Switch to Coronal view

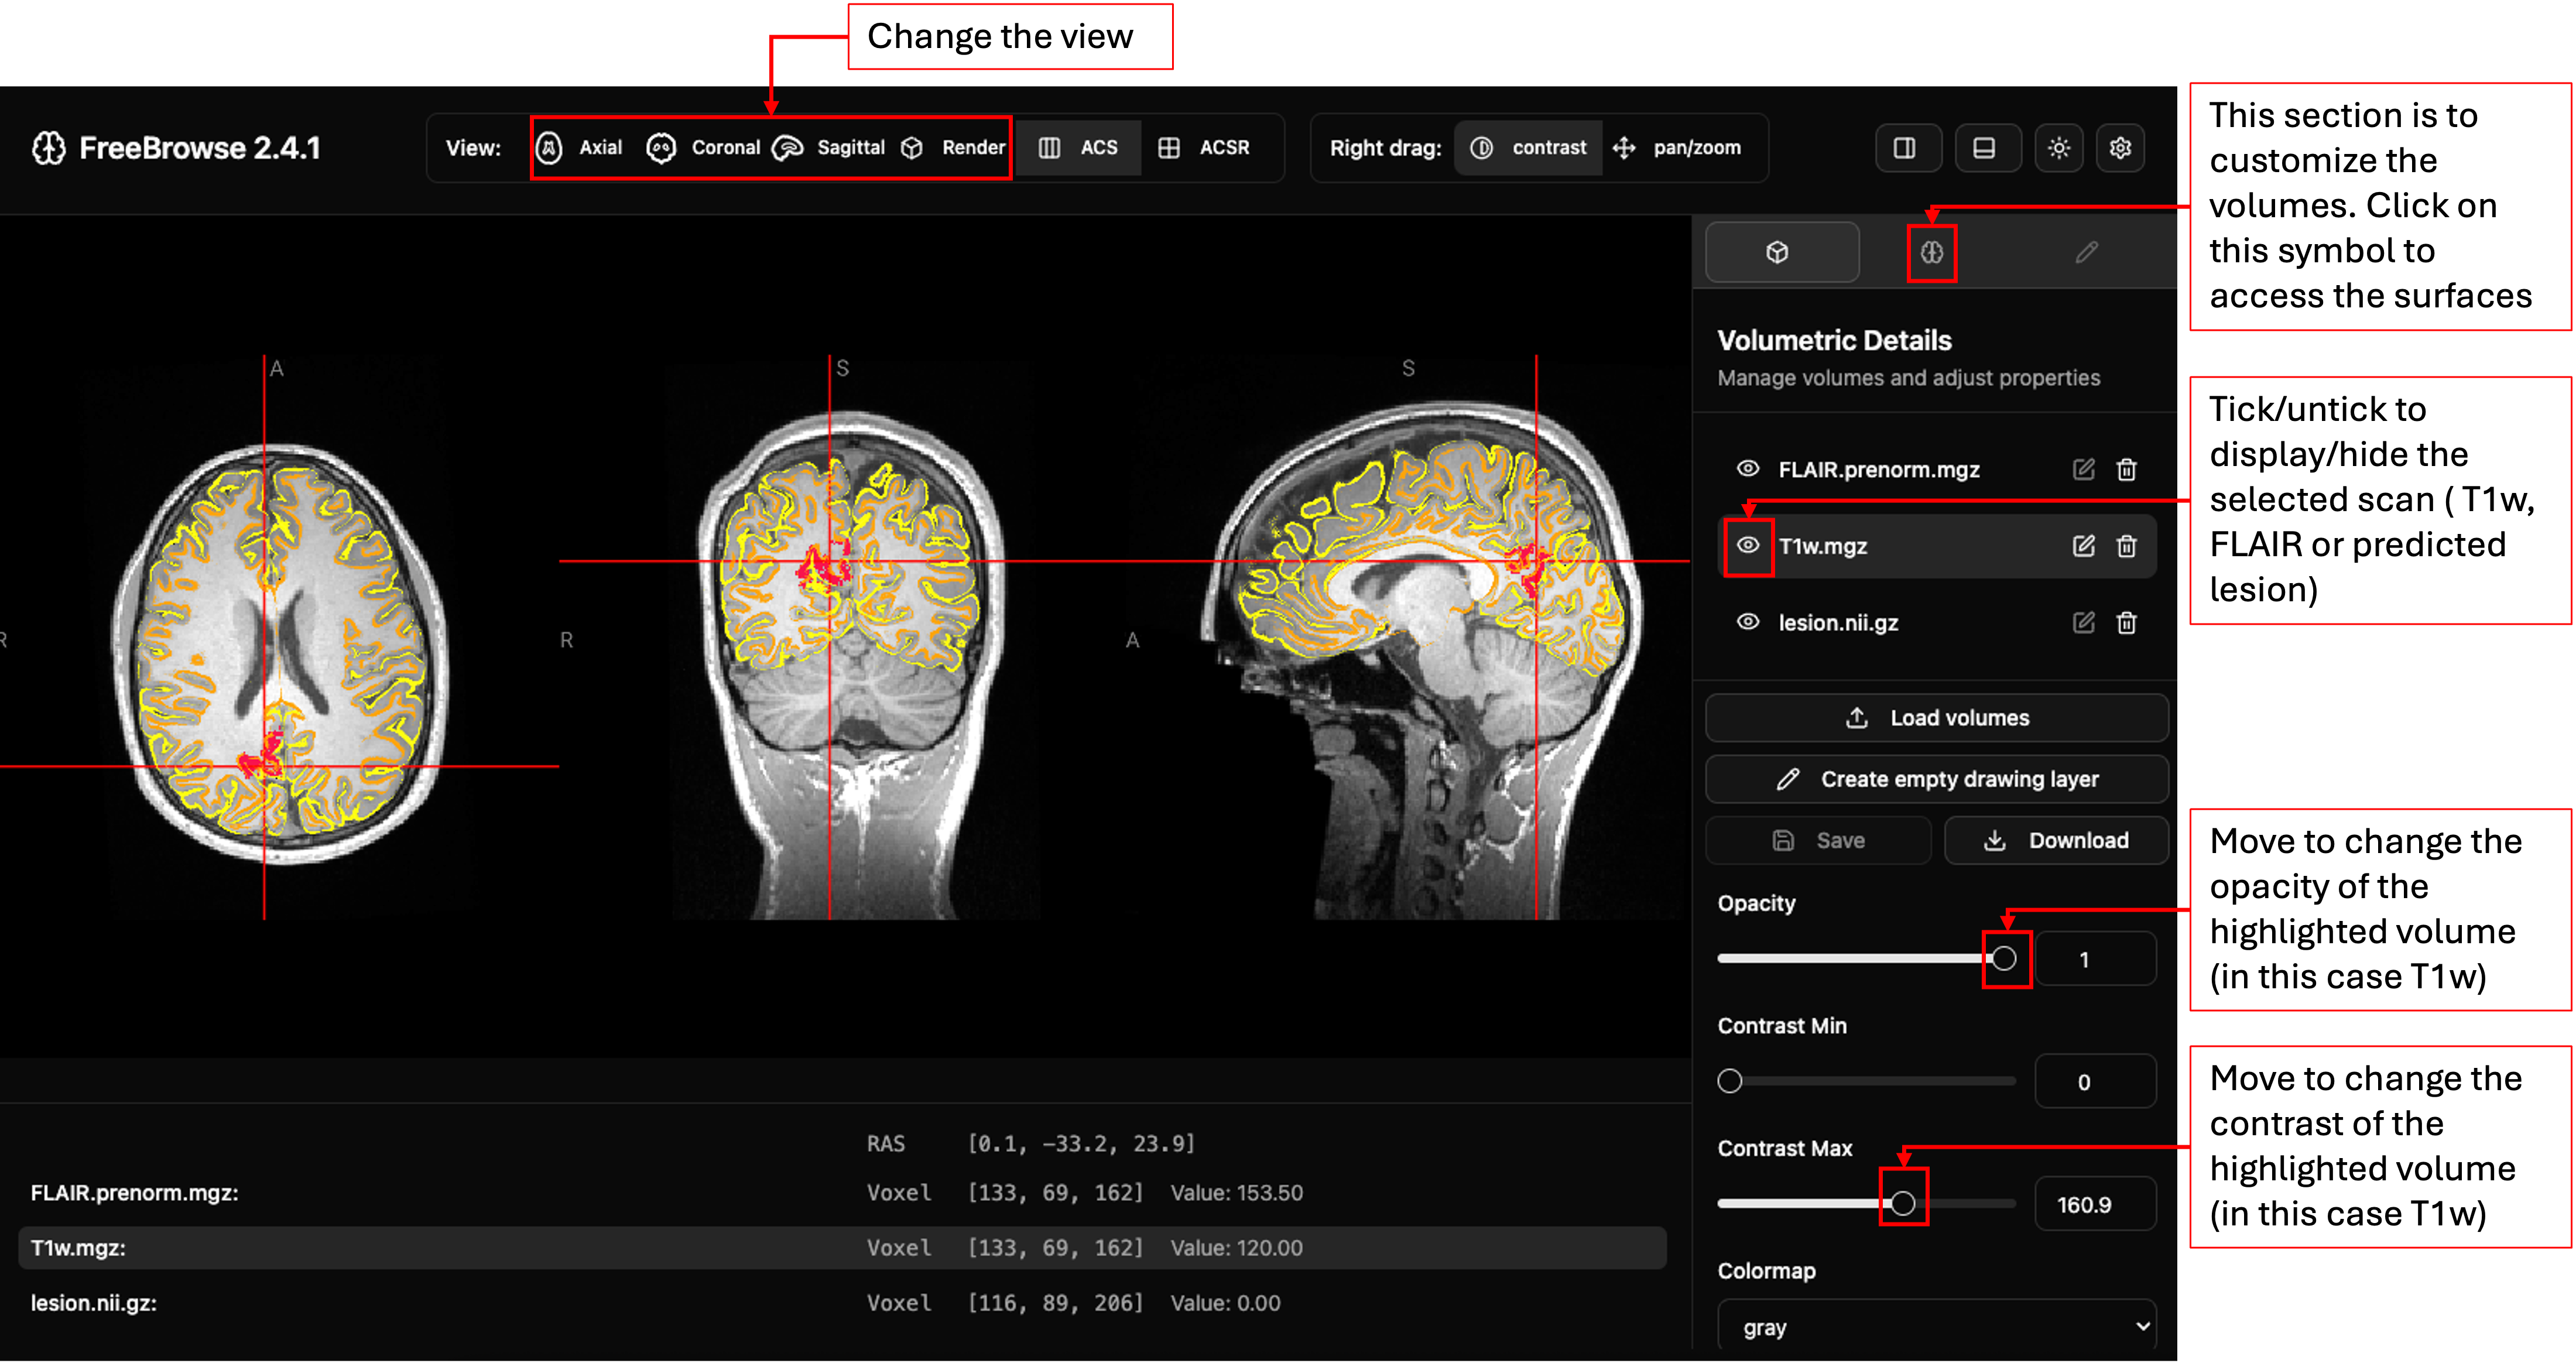click(704, 148)
